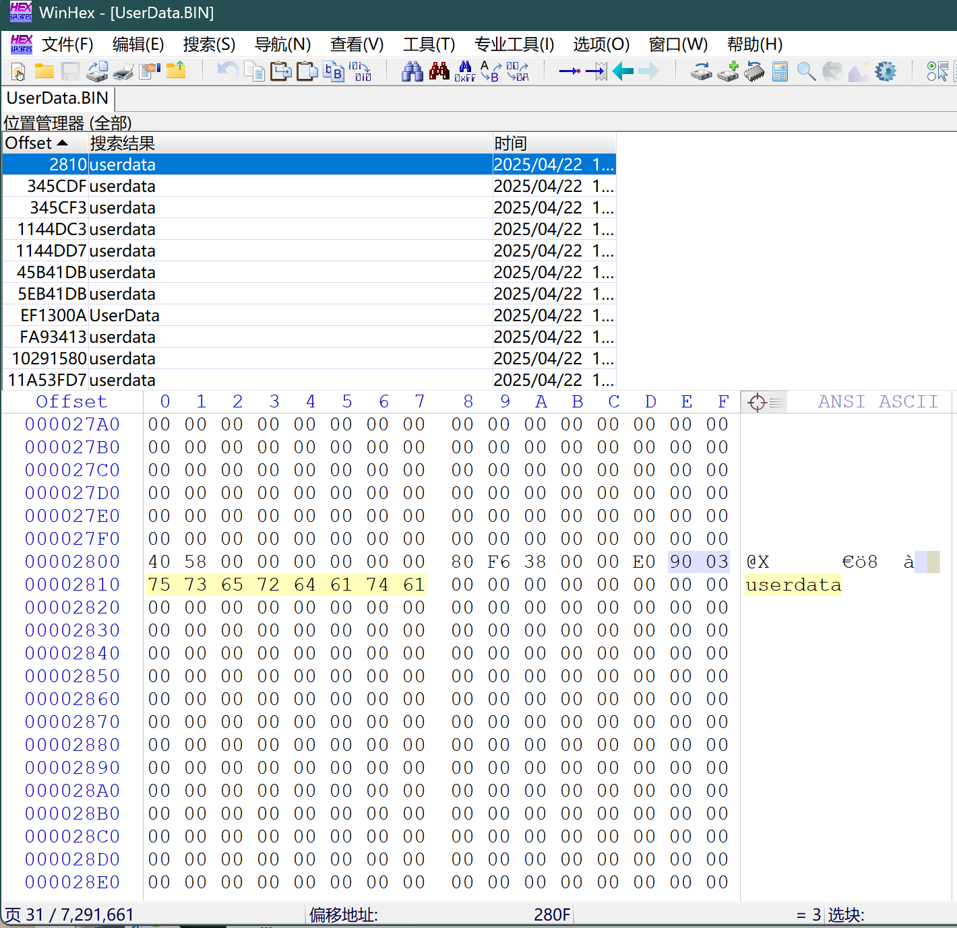
Task: Open the 窗口(W) menu
Action: click(678, 44)
